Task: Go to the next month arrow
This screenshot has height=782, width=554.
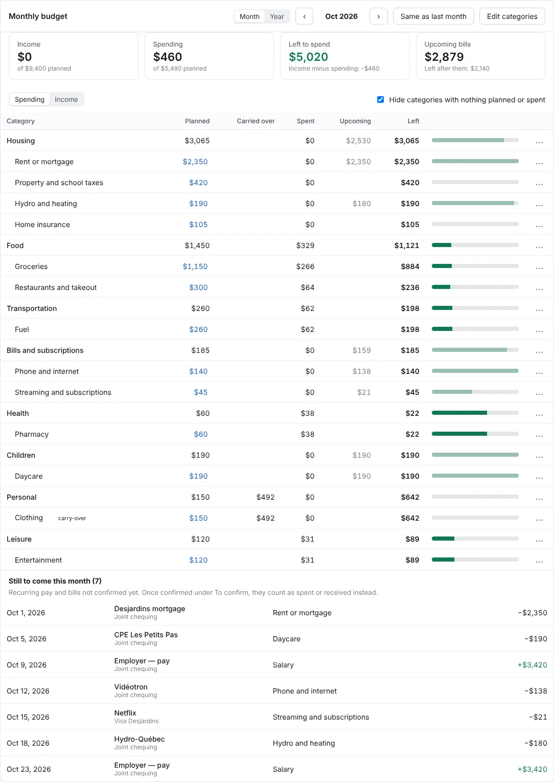Action: [x=378, y=16]
